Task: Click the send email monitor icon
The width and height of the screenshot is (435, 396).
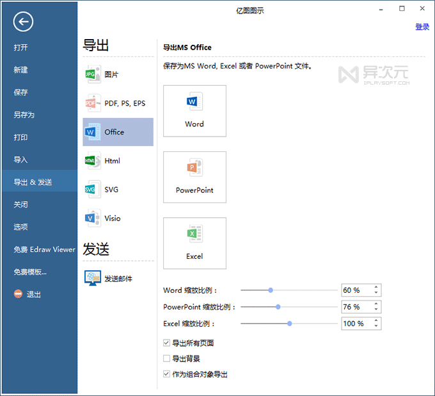Action: pyautogui.click(x=93, y=278)
